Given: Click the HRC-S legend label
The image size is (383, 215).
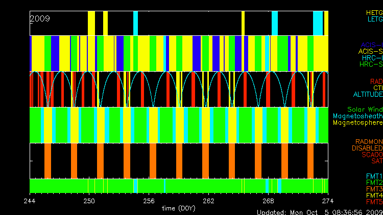Looking at the screenshot, I should pyautogui.click(x=370, y=64).
